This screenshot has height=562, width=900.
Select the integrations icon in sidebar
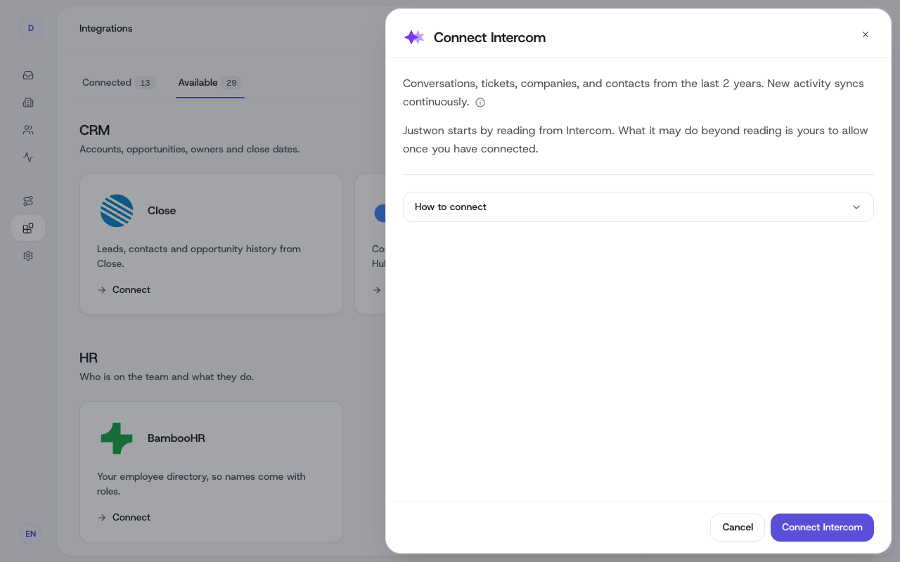[x=28, y=228]
